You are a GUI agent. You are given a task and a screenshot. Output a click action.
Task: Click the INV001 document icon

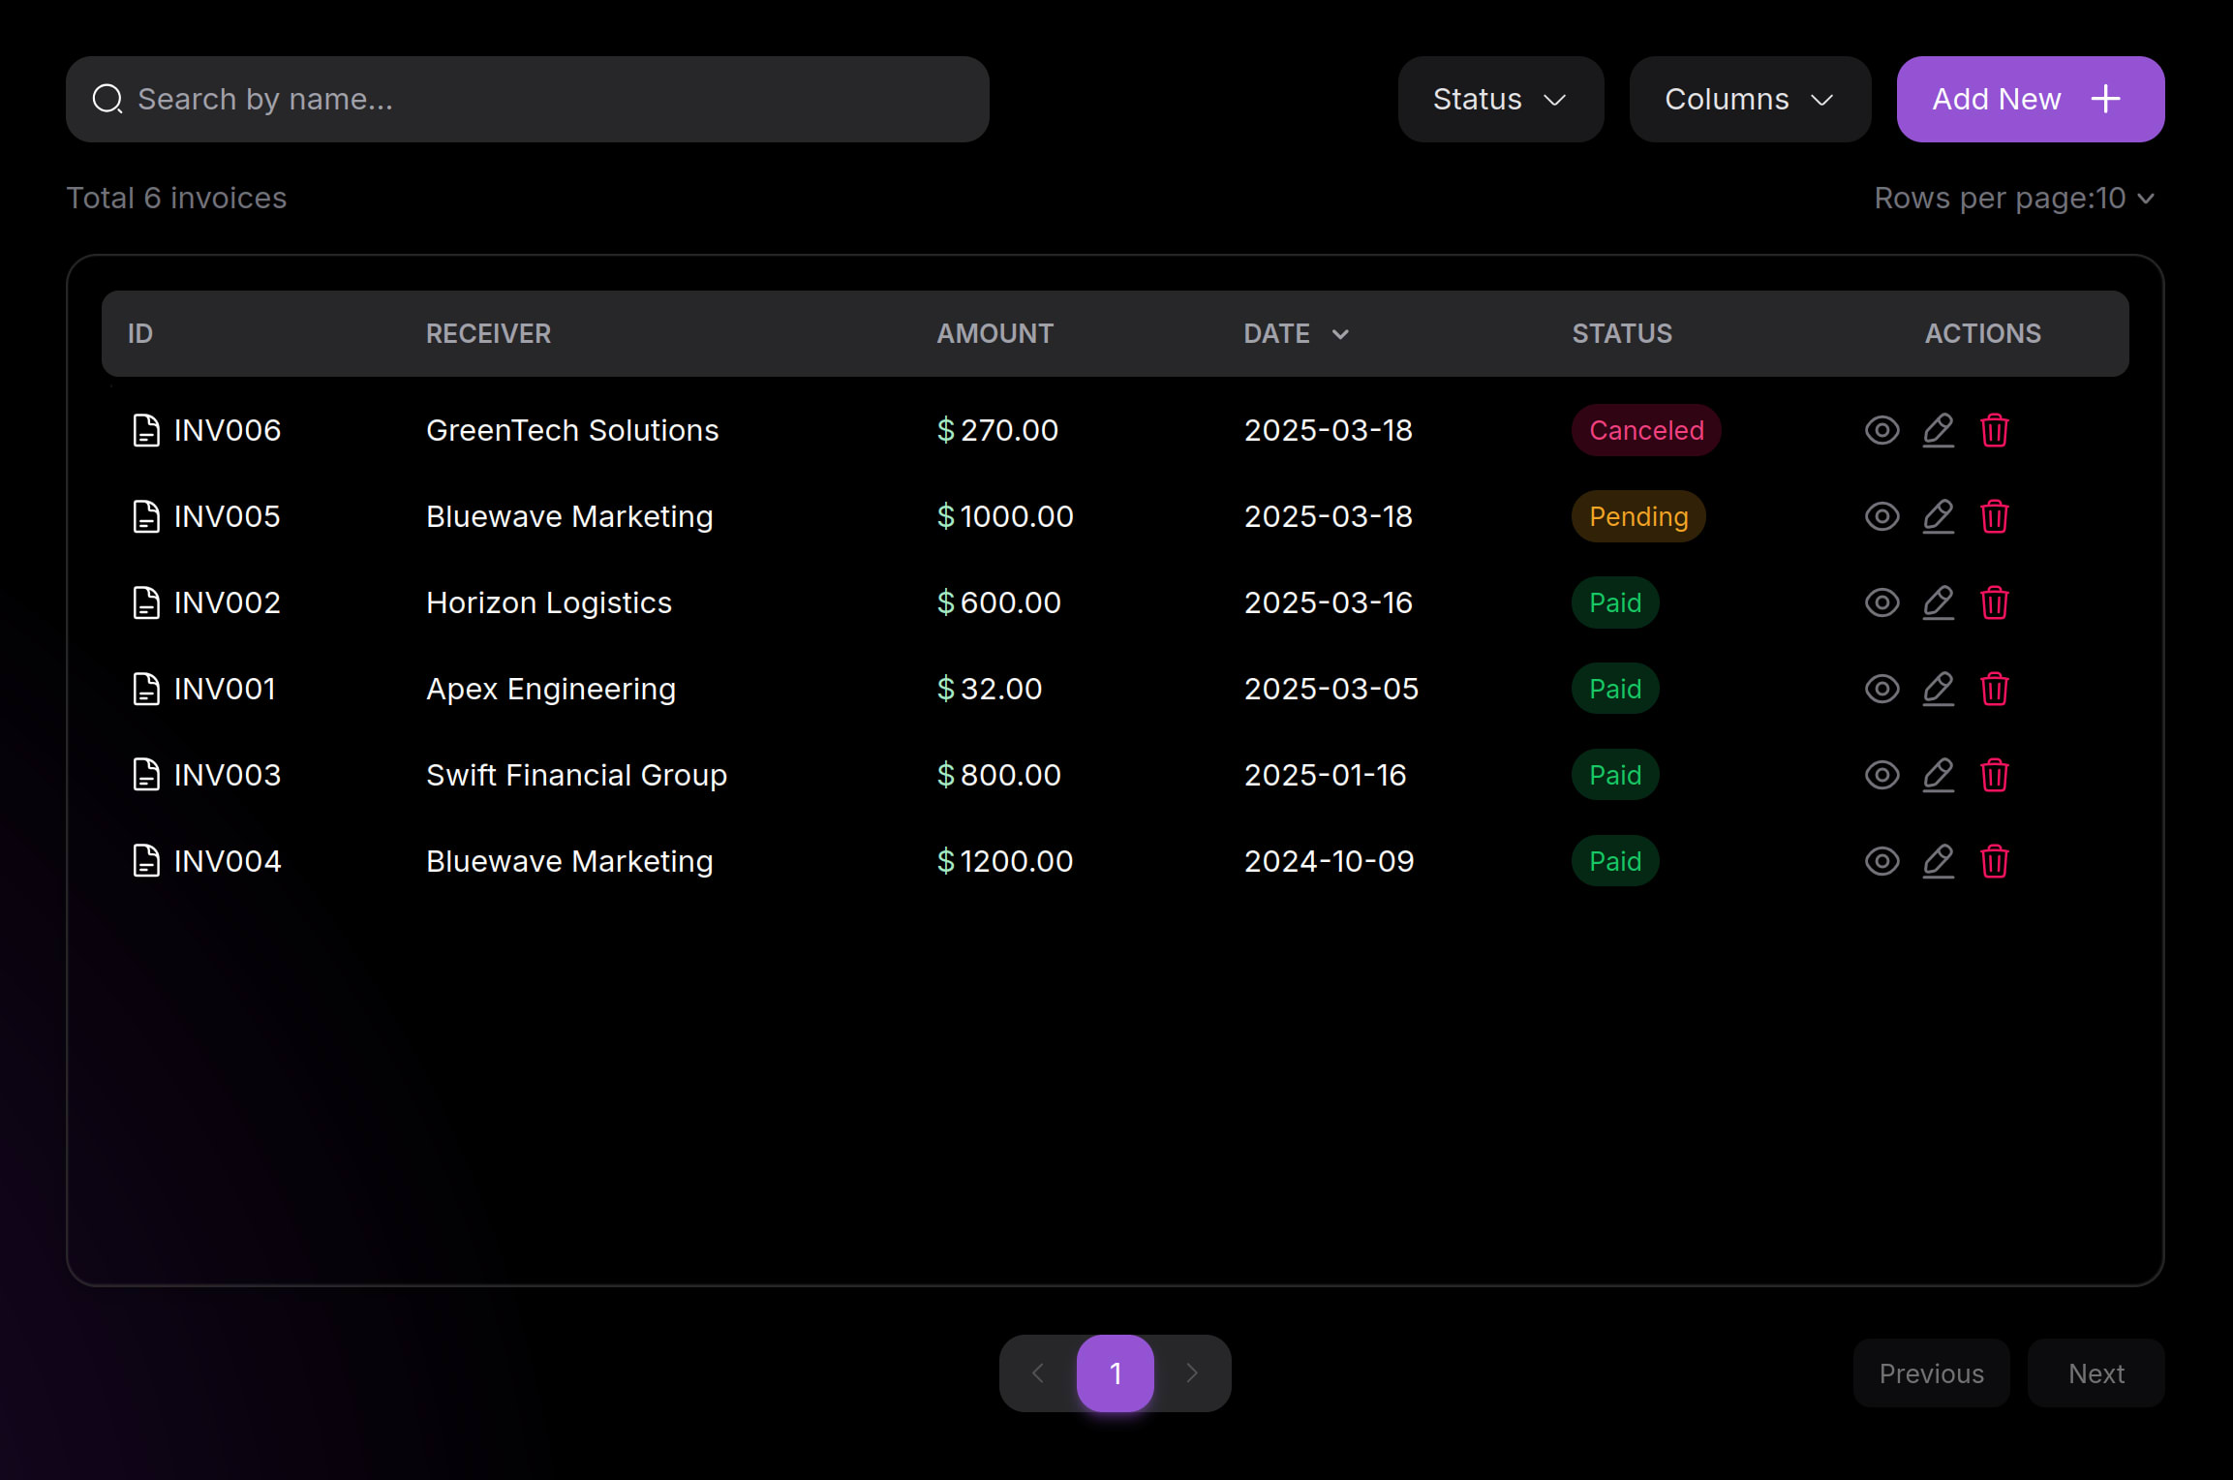[x=146, y=689]
